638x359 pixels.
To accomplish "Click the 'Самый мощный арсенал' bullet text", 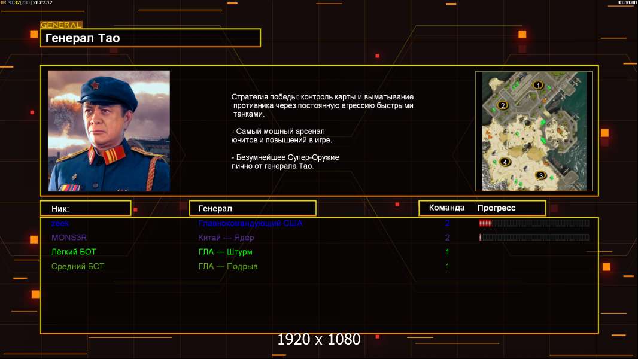I will (x=281, y=136).
